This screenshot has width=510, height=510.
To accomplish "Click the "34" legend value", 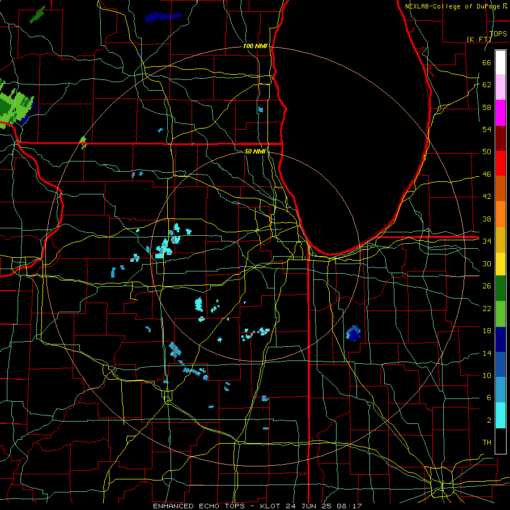I will [x=487, y=241].
